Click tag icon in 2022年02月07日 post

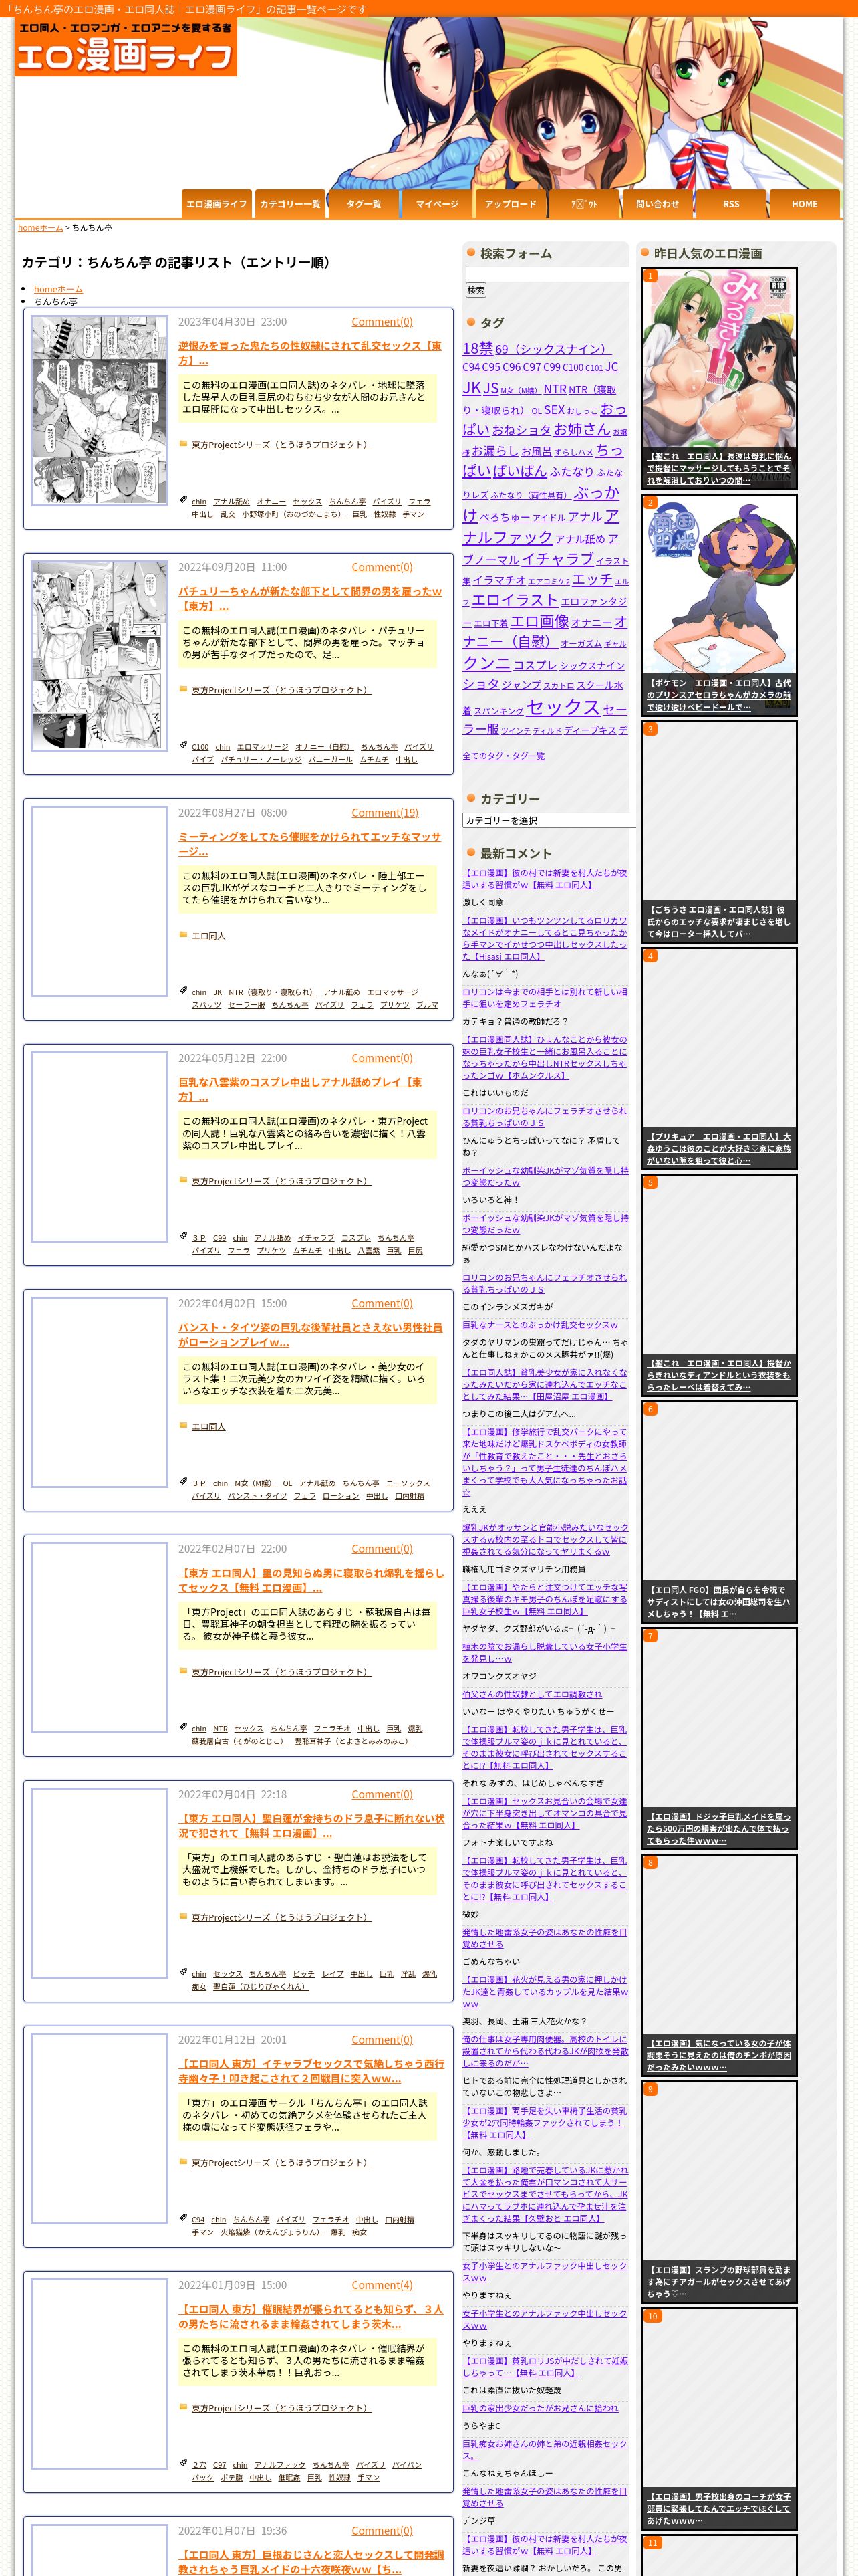[183, 1727]
